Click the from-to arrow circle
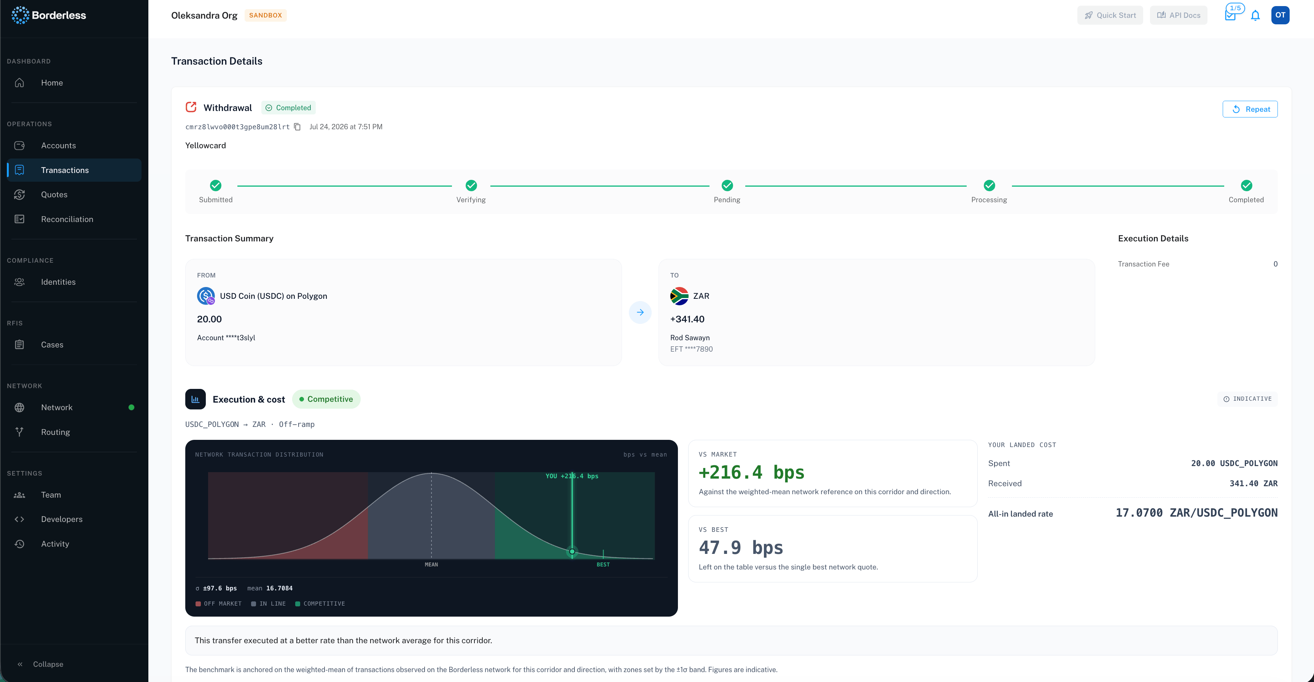 pyautogui.click(x=640, y=312)
